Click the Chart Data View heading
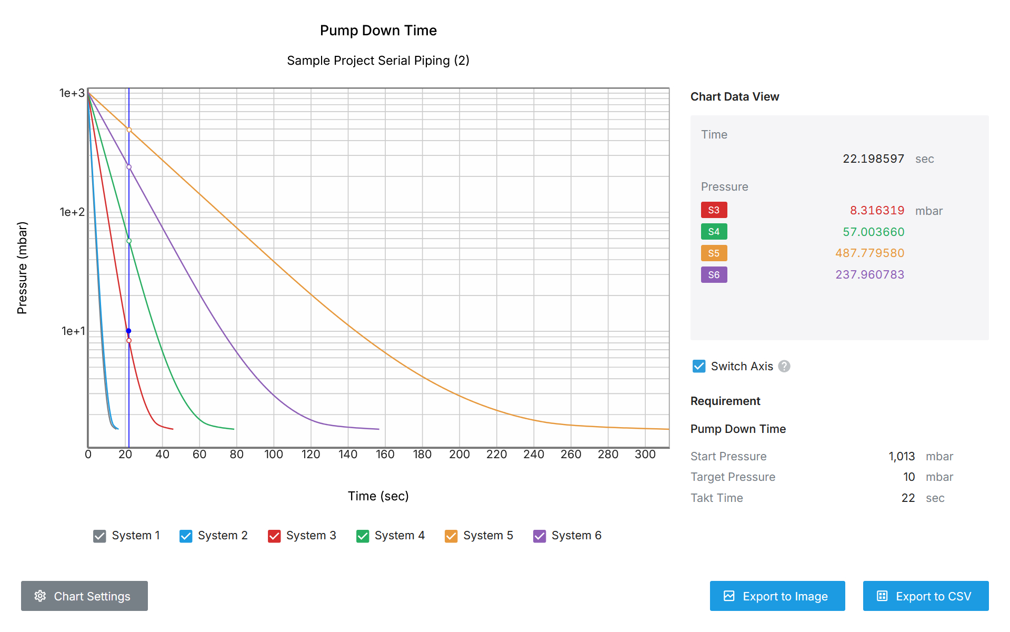This screenshot has width=1010, height=632. coord(735,96)
